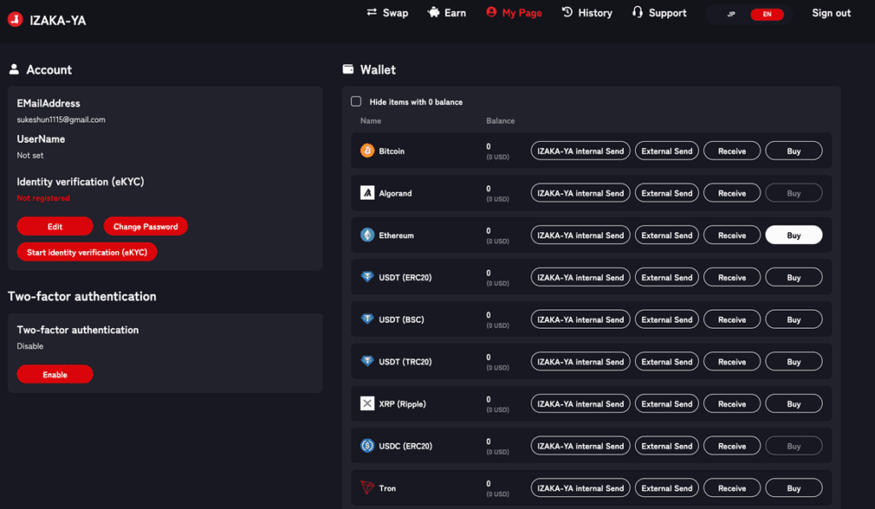The height and width of the screenshot is (509, 875).
Task: Click External Send for Algorand
Action: coord(667,193)
